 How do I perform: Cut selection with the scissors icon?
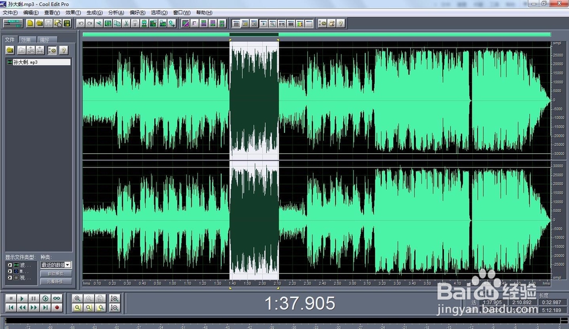(126, 23)
